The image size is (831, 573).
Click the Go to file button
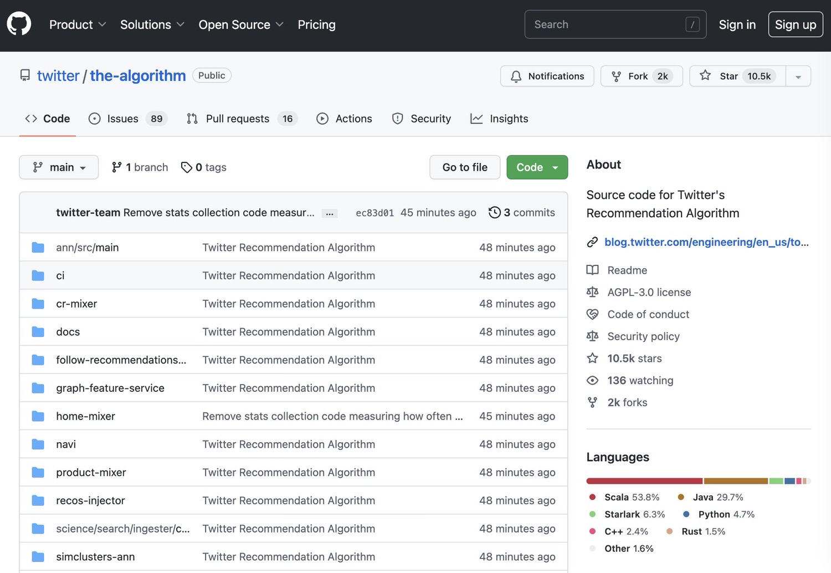coord(465,167)
